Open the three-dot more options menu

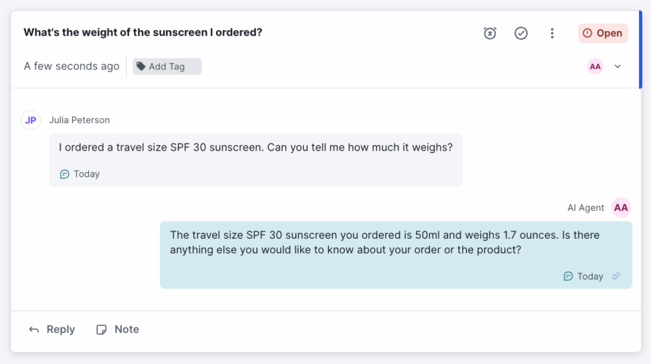click(x=552, y=33)
